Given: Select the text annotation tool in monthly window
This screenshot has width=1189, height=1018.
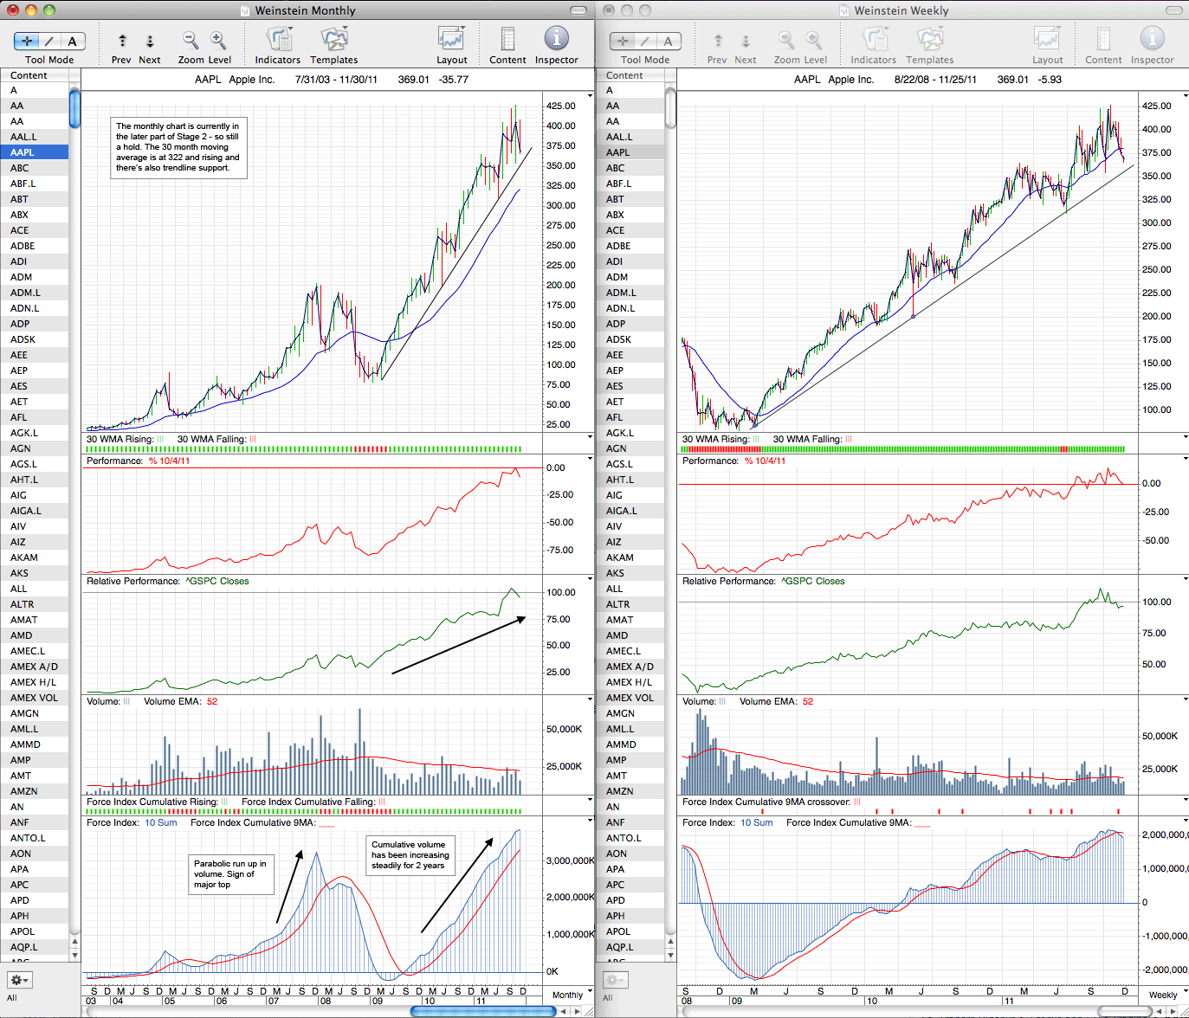Looking at the screenshot, I should coord(73,41).
